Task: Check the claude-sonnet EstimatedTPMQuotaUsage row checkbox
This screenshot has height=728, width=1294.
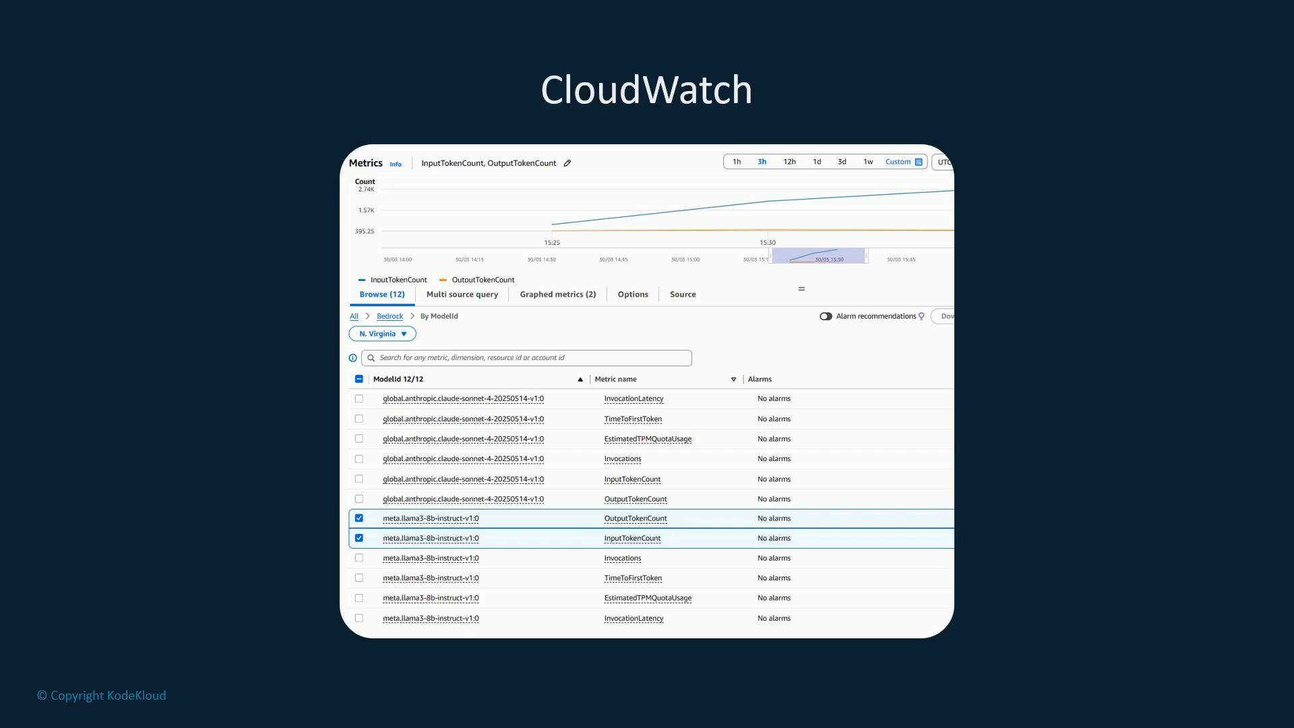Action: point(359,439)
